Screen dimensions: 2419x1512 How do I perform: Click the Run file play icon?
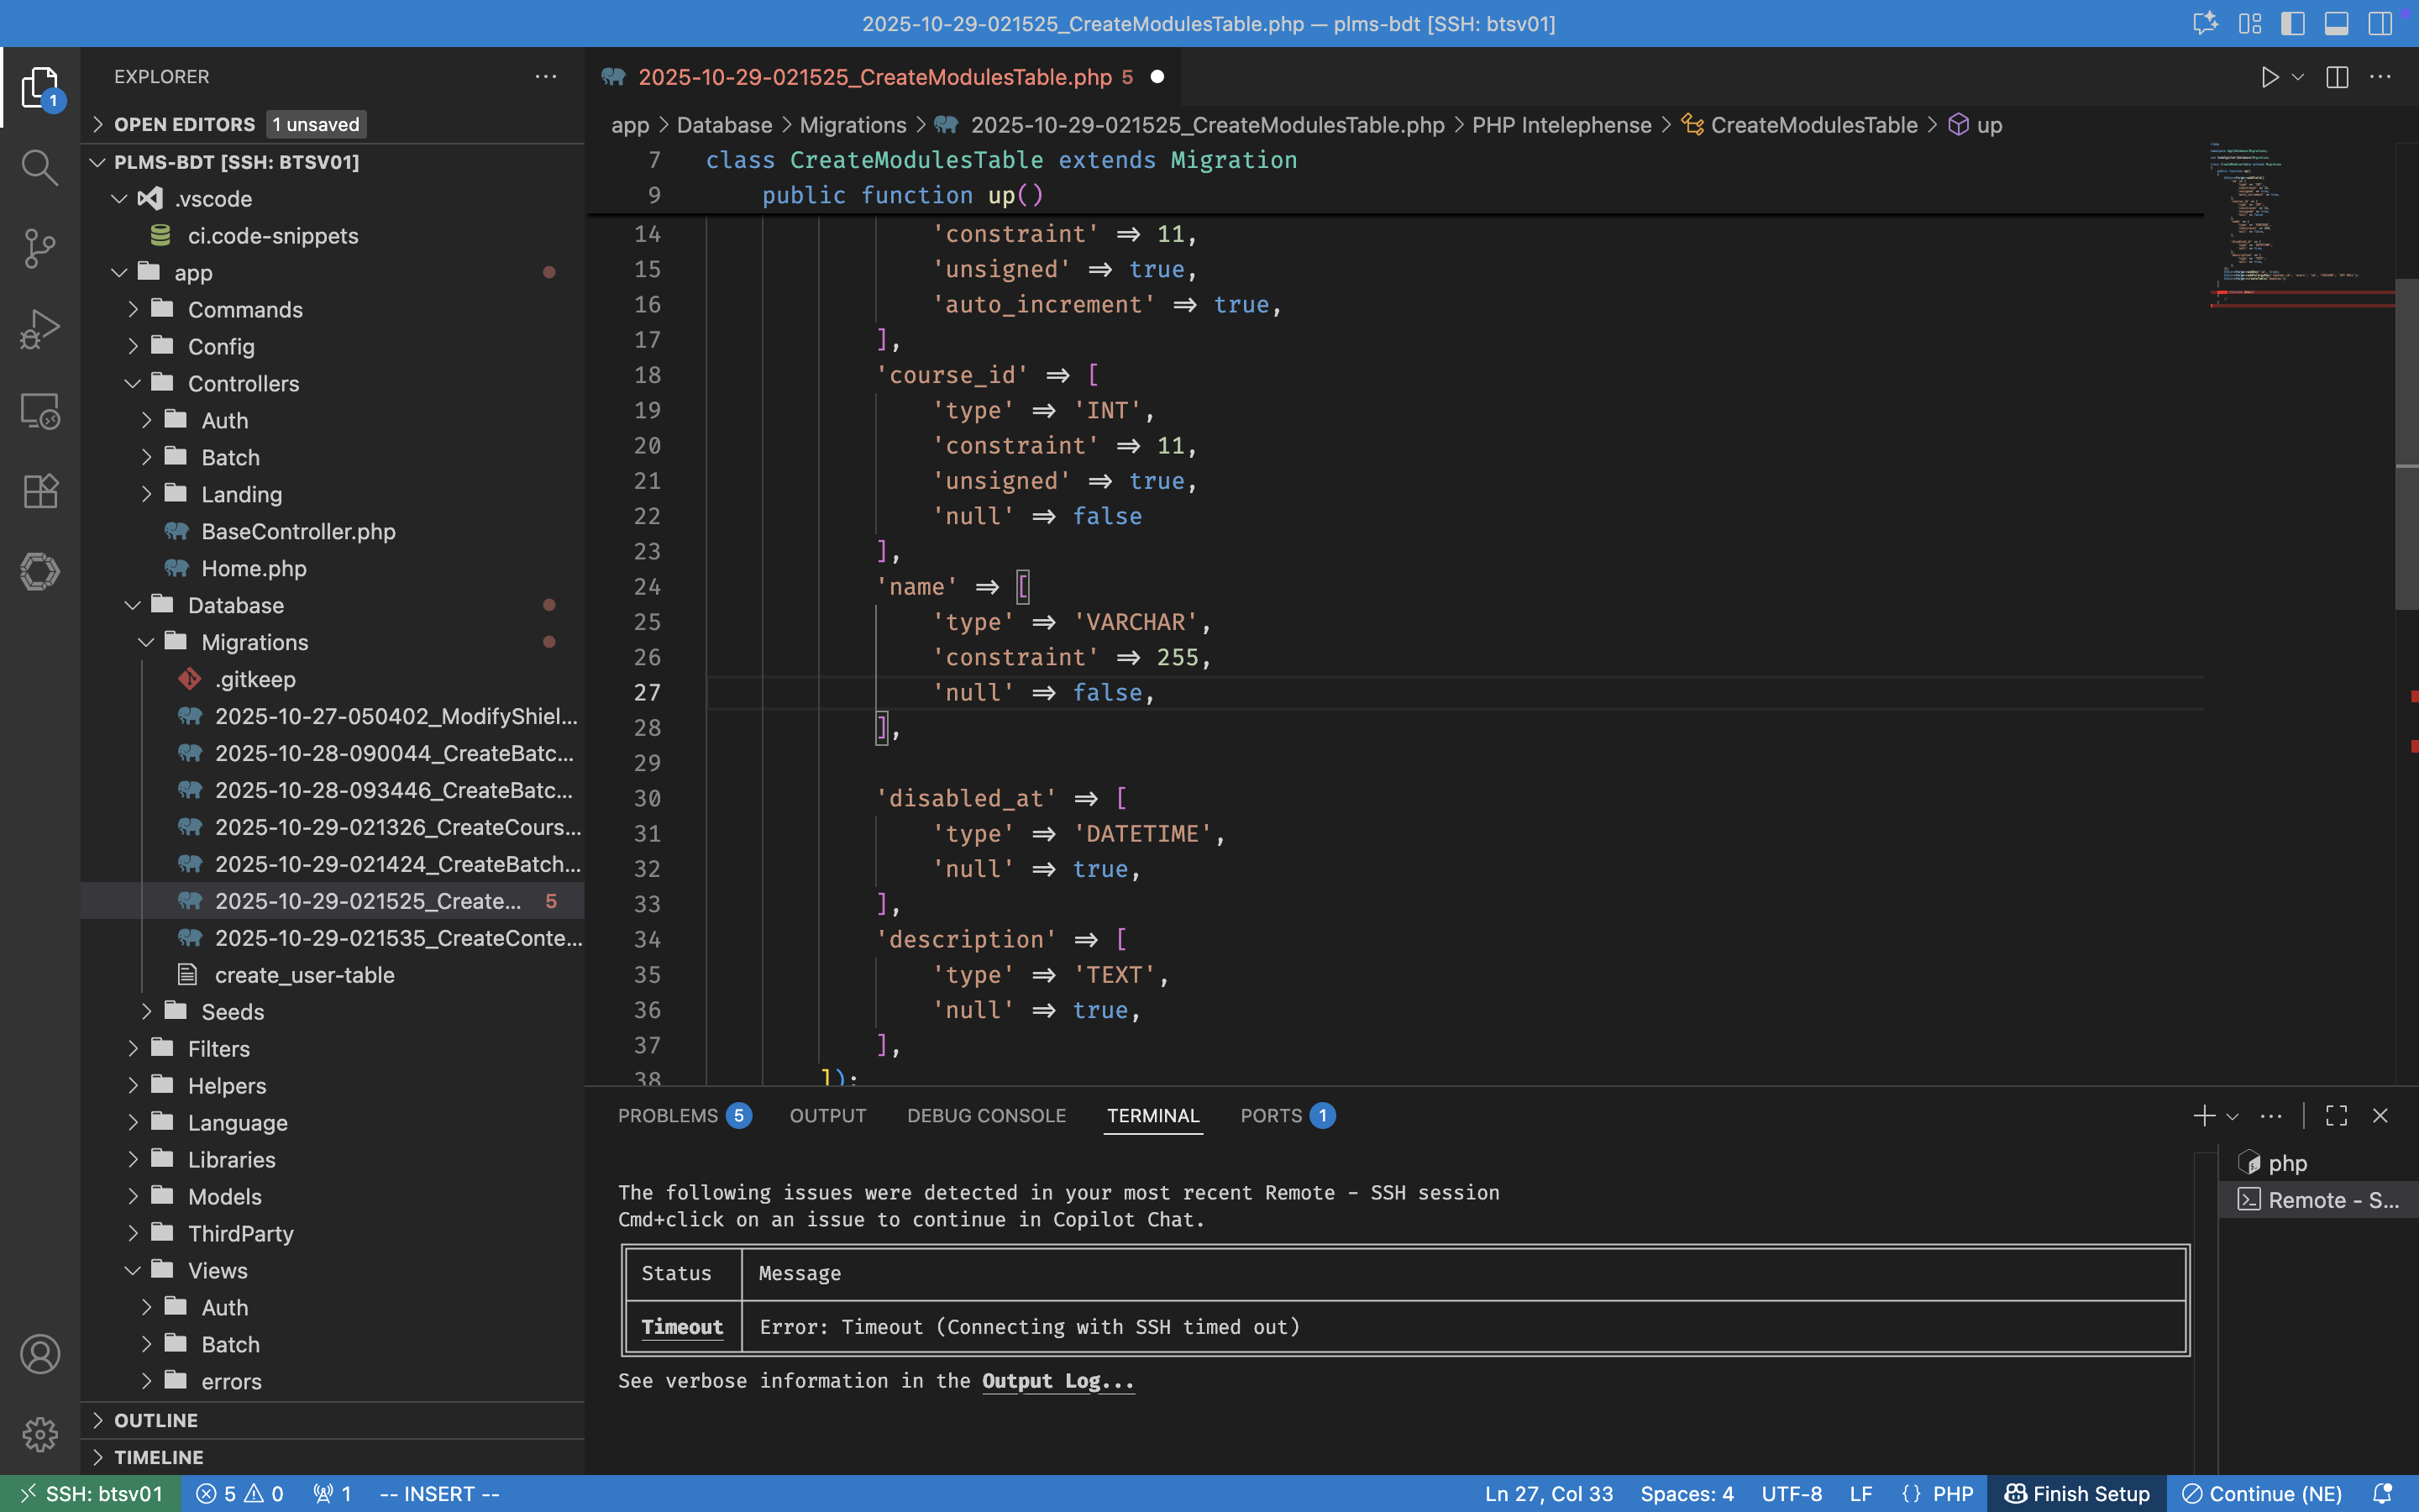coord(2269,77)
